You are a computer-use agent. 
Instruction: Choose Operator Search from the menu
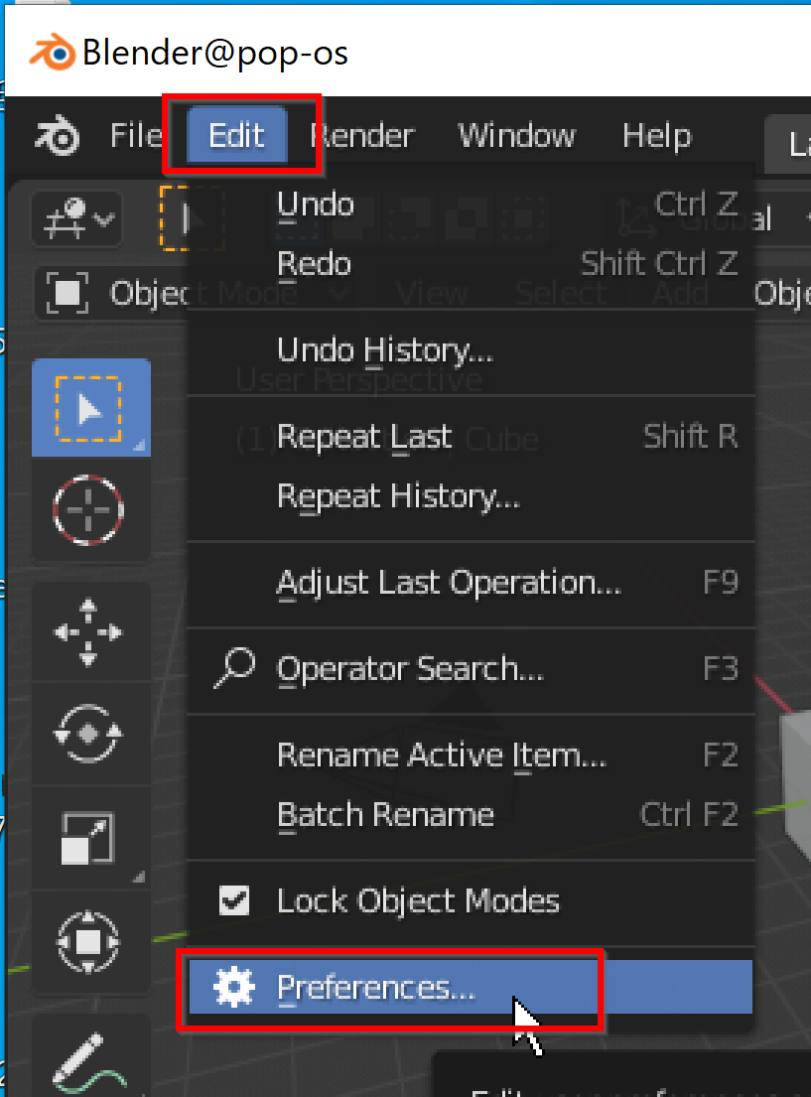click(x=410, y=669)
